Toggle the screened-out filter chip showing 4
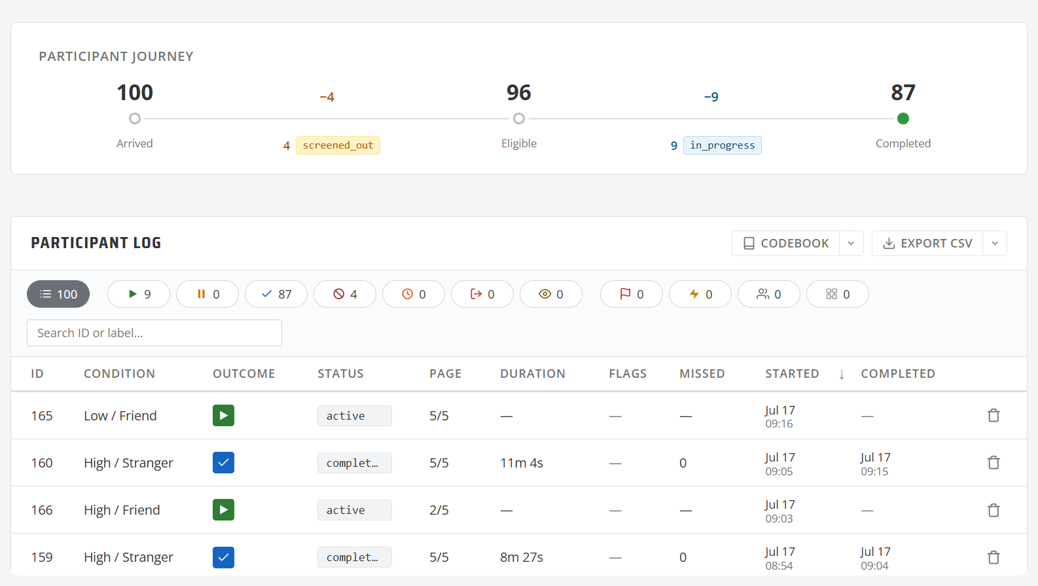The image size is (1038, 586). 345,294
